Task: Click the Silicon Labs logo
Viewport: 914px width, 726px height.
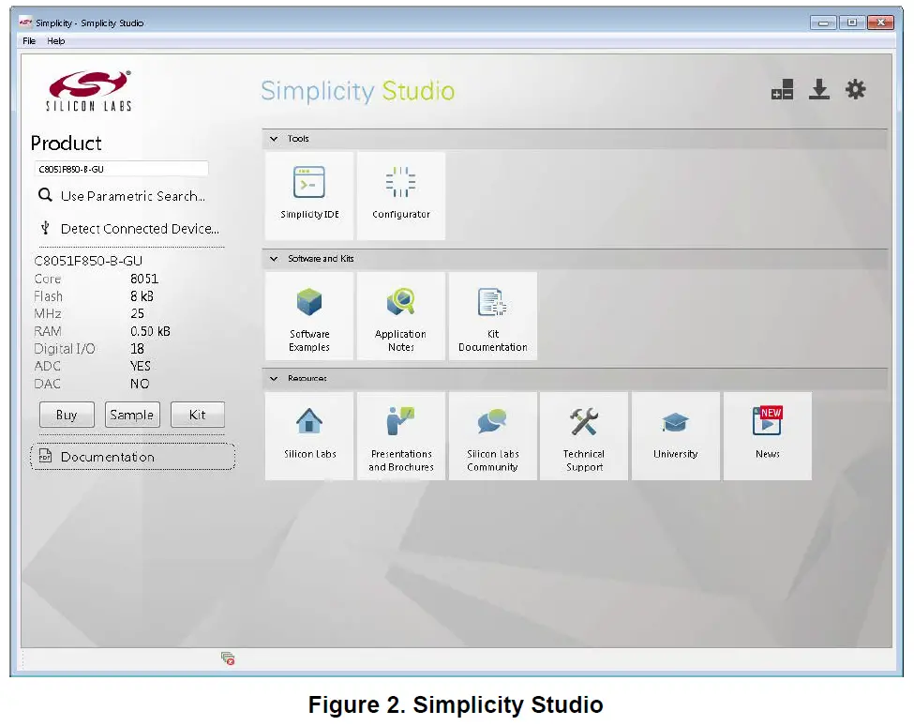Action: (x=89, y=91)
